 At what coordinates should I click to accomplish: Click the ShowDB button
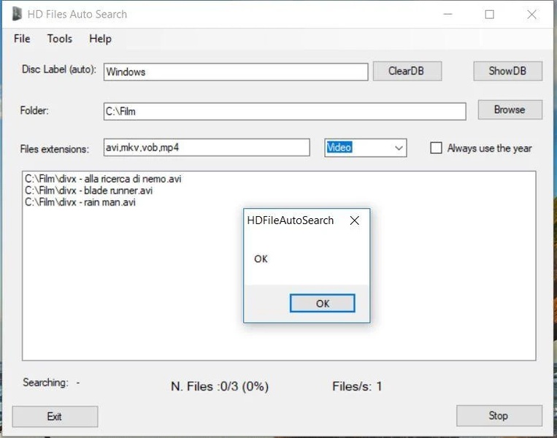[x=507, y=71]
